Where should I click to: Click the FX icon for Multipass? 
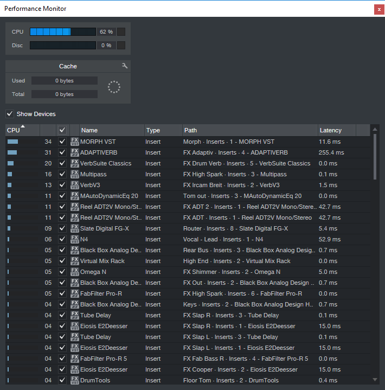tap(75, 174)
